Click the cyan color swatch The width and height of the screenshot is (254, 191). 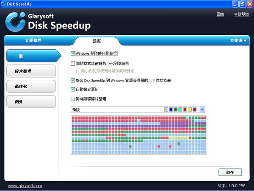pyautogui.click(x=180, y=110)
